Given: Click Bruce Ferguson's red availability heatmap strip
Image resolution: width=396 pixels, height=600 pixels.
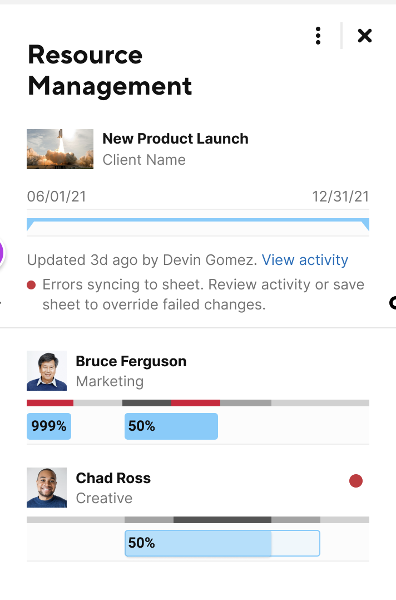Looking at the screenshot, I should (x=50, y=402).
